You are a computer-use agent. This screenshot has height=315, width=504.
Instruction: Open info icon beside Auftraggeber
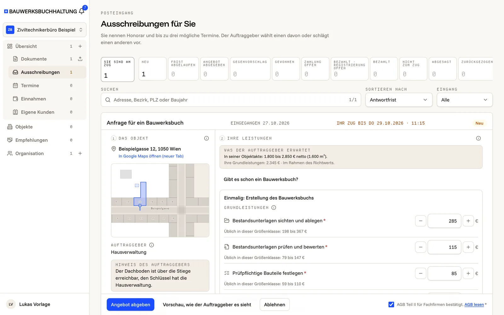pos(152,245)
